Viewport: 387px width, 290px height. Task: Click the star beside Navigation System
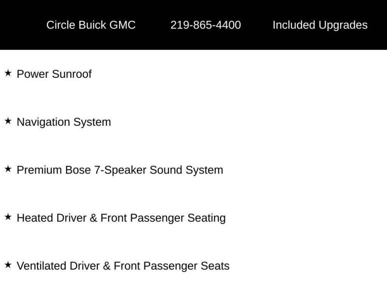tap(8, 121)
